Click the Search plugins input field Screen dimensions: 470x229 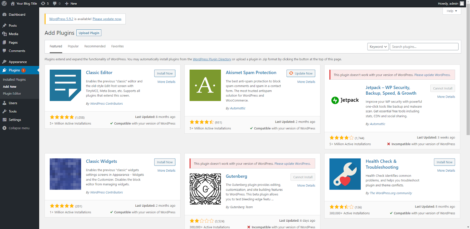click(x=424, y=47)
